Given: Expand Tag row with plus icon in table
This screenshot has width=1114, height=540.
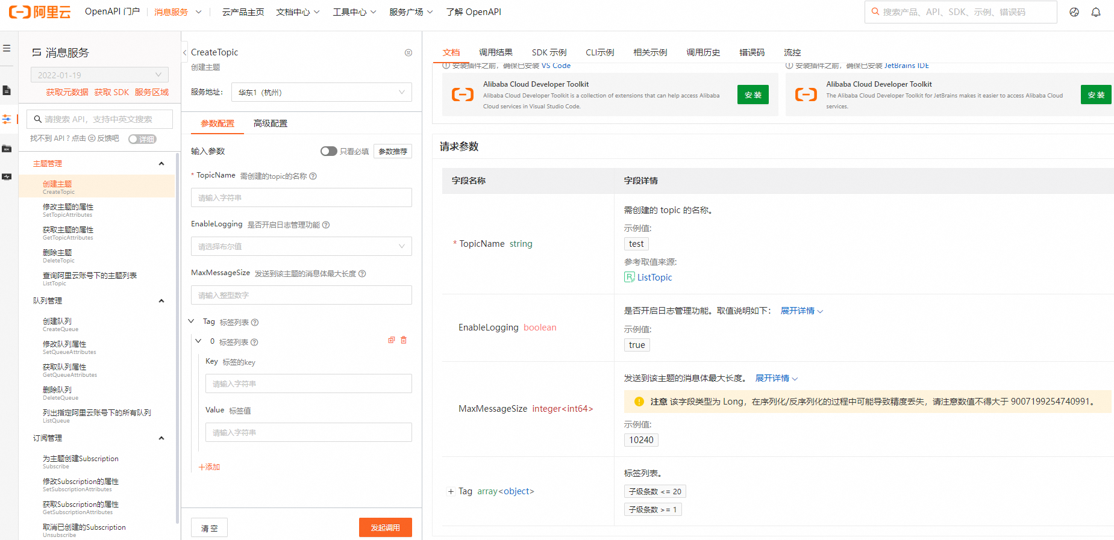Looking at the screenshot, I should click(451, 491).
